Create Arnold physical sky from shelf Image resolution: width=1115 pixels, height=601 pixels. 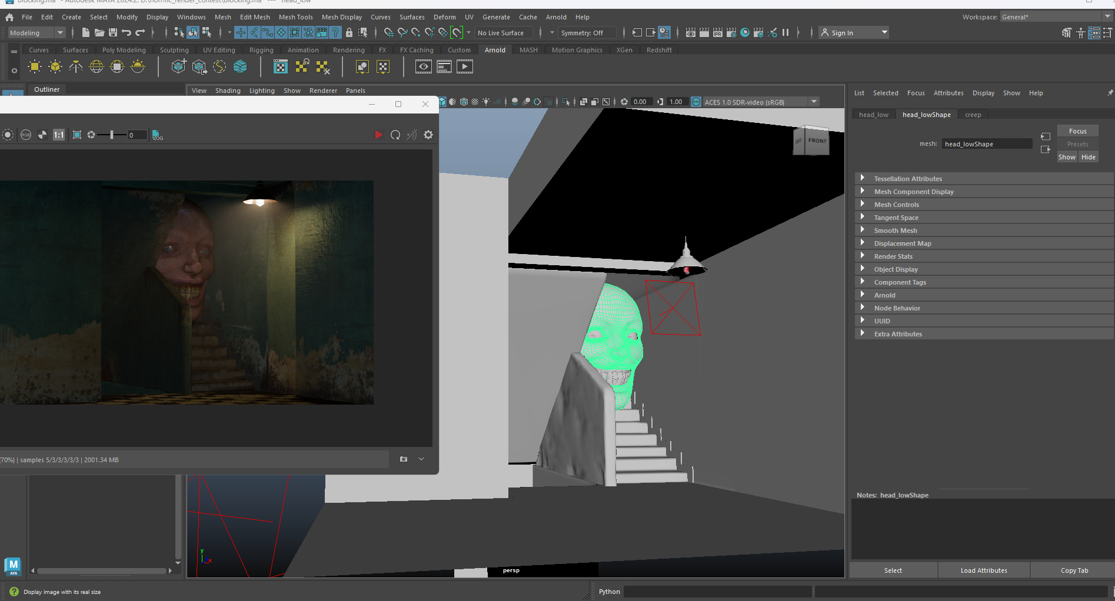tap(138, 67)
